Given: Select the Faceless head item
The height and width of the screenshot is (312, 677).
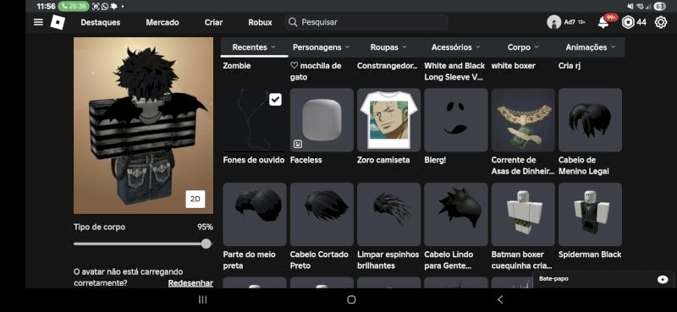Looking at the screenshot, I should point(322,120).
